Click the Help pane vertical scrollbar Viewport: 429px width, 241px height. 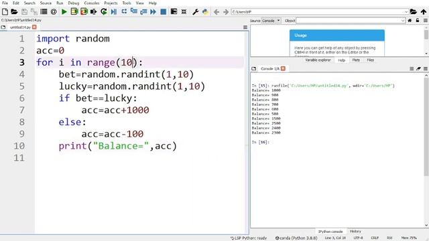click(426, 41)
